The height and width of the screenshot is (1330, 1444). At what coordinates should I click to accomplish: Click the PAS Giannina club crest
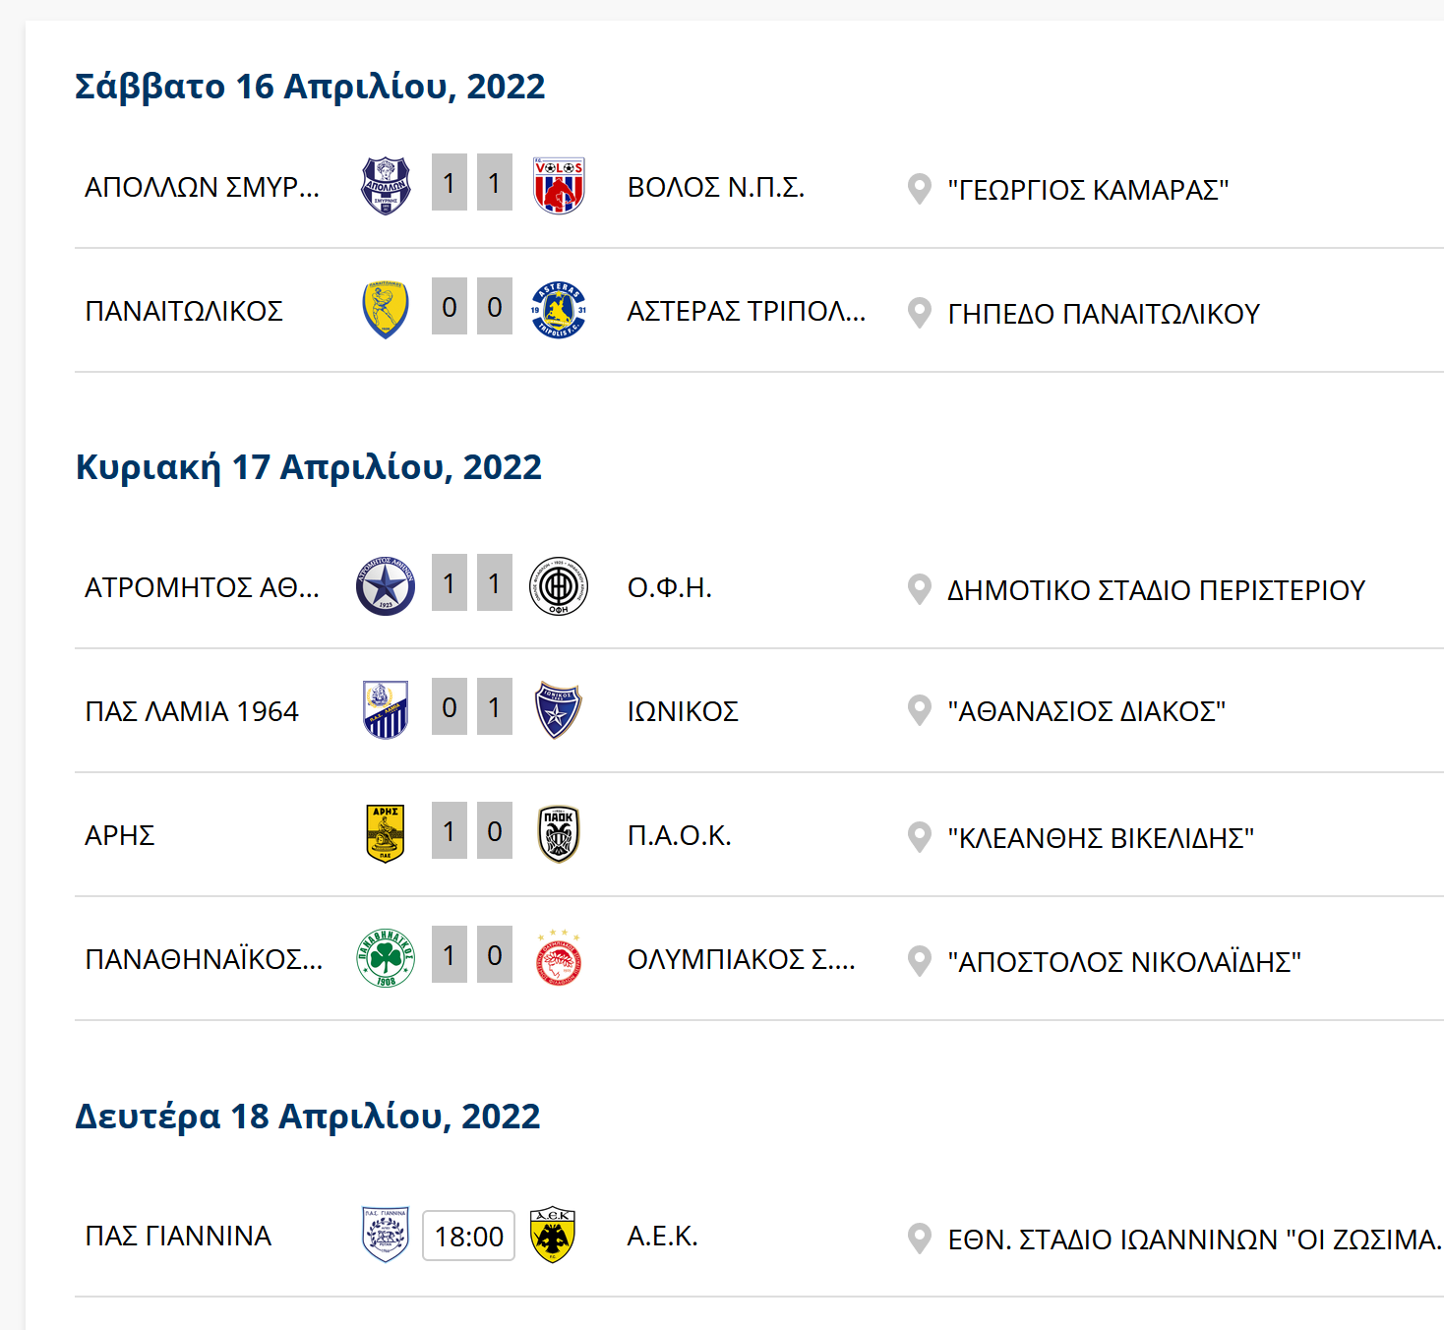(x=386, y=1236)
